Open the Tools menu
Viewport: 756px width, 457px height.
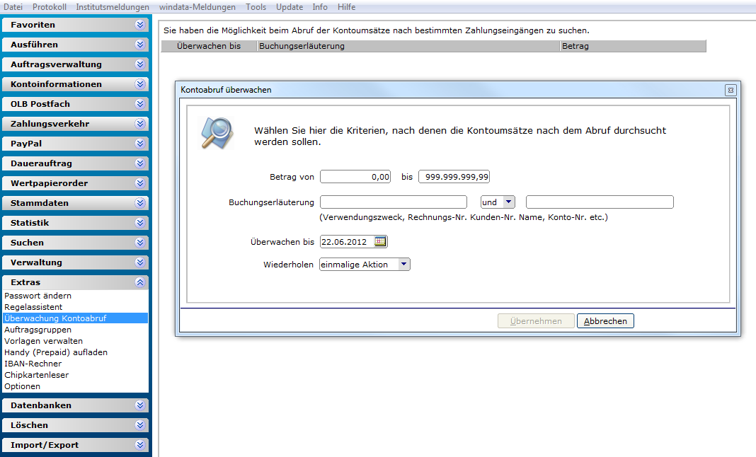pyautogui.click(x=256, y=7)
